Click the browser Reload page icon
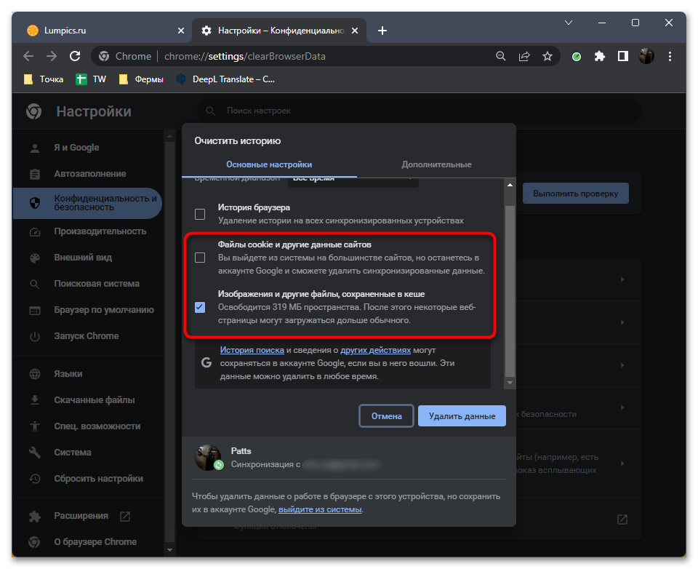This screenshot has width=698, height=569. tap(75, 56)
